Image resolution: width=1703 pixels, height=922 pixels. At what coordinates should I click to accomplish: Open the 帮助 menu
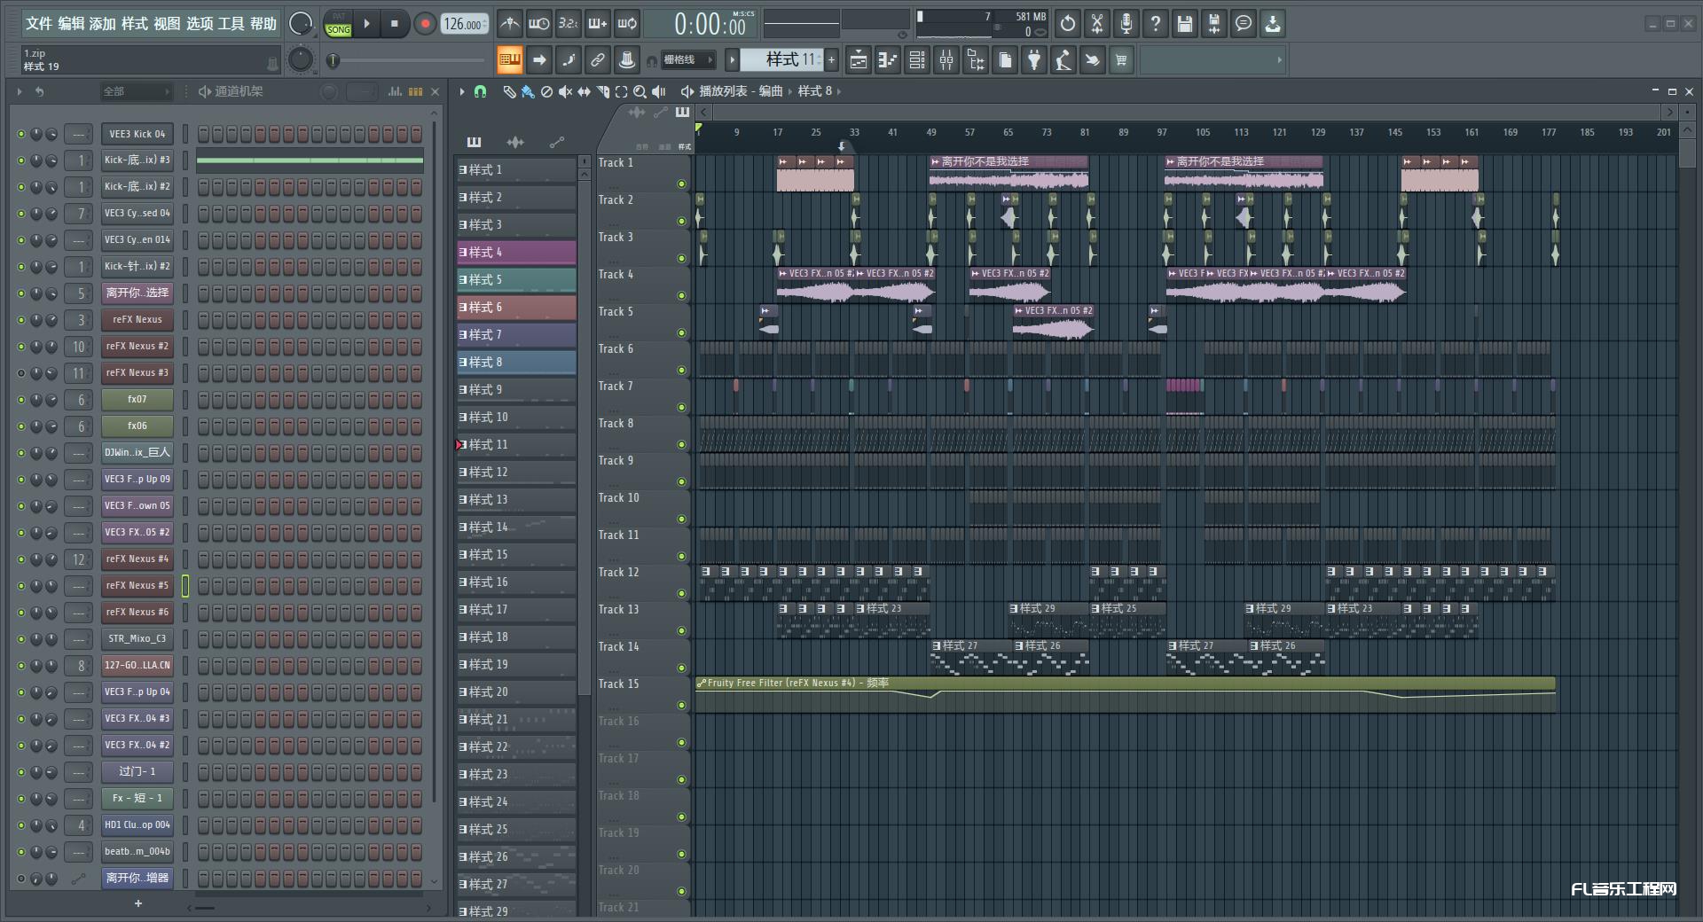click(263, 24)
